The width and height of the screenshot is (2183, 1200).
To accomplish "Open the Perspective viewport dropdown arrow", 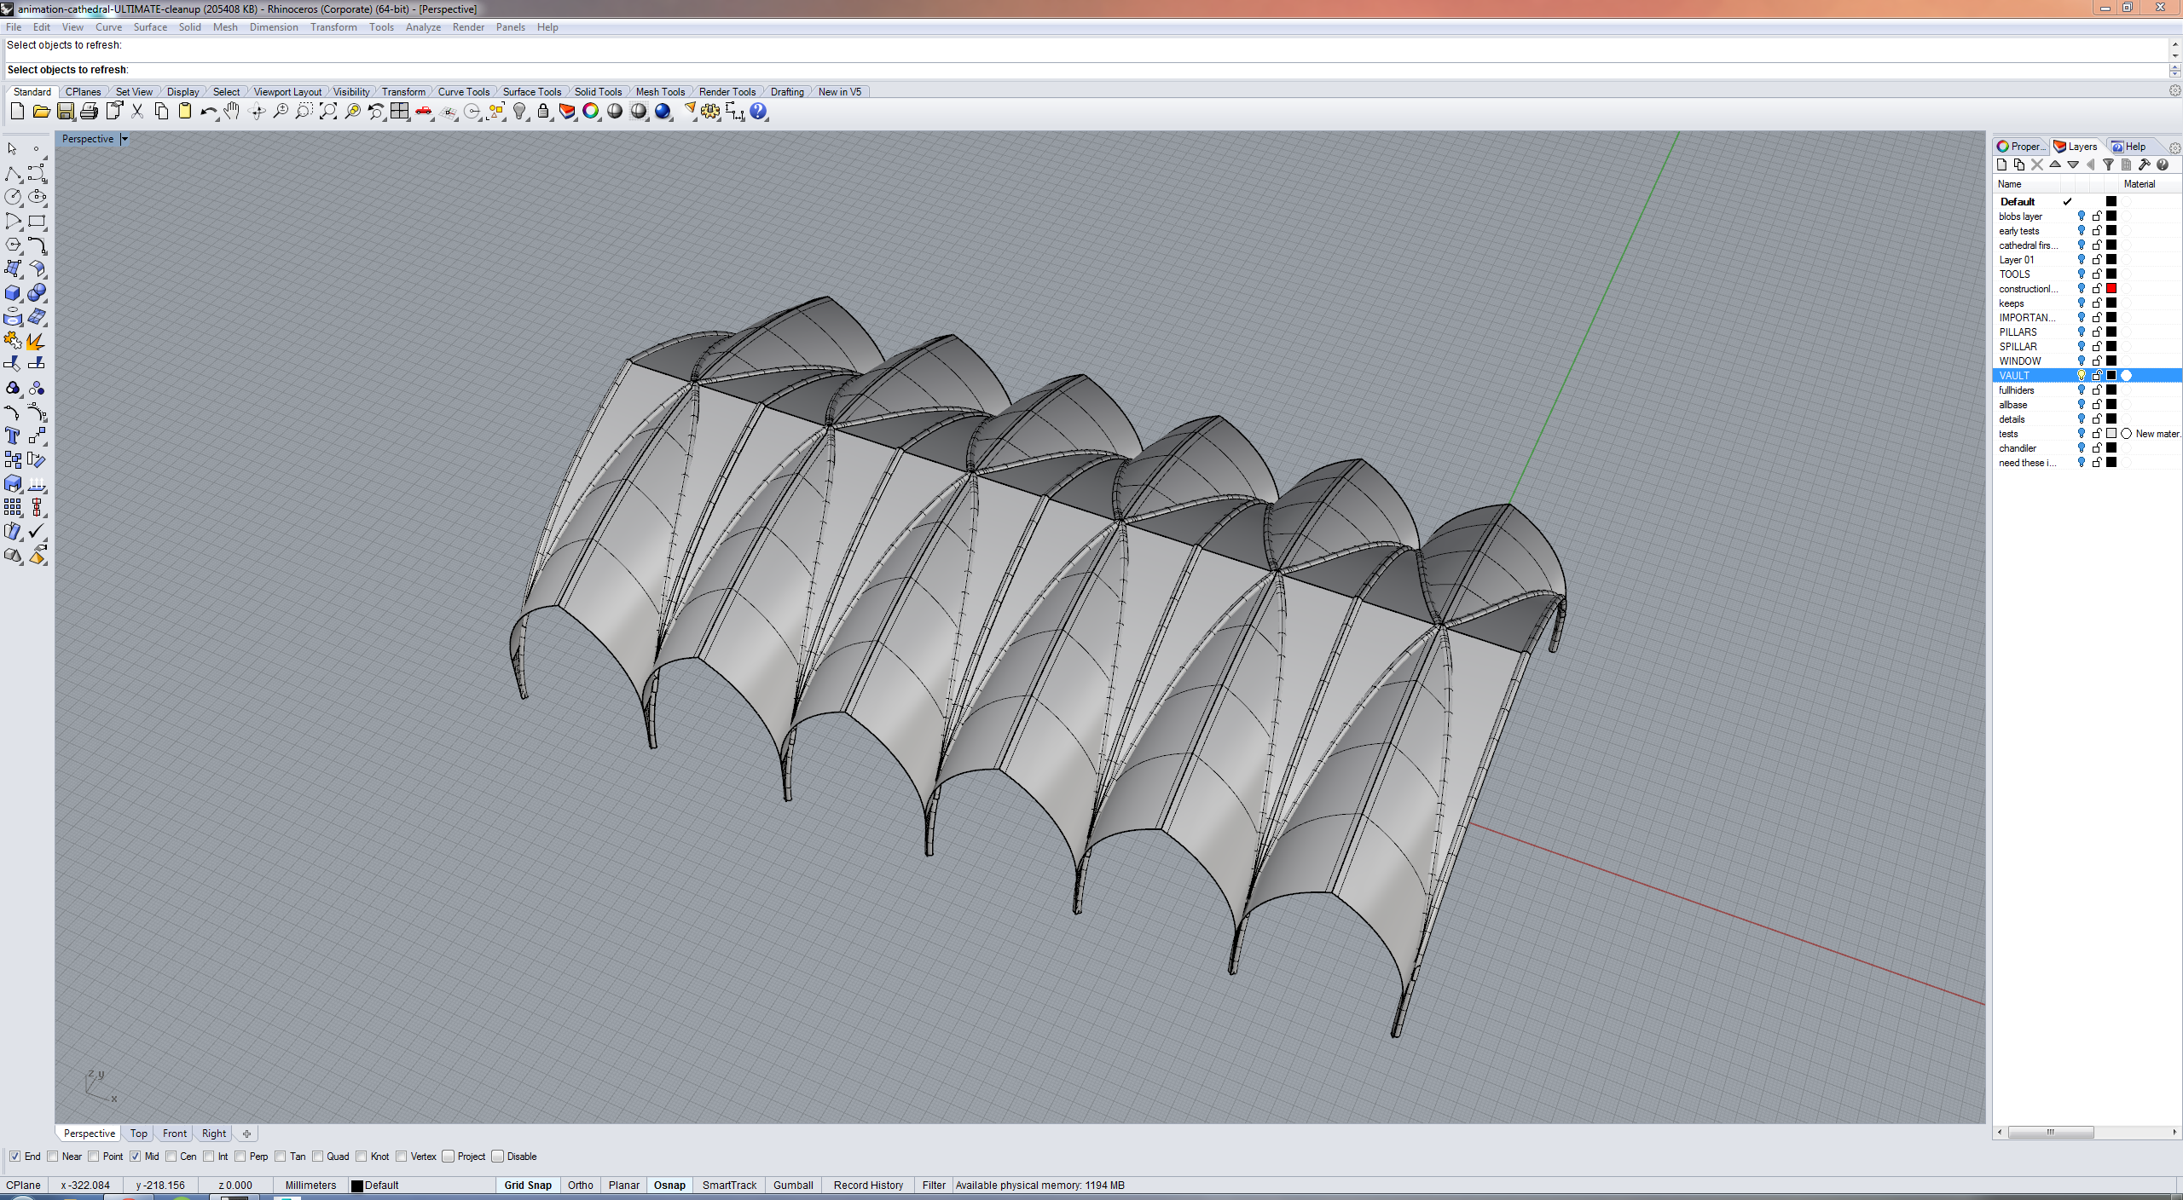I will [124, 139].
